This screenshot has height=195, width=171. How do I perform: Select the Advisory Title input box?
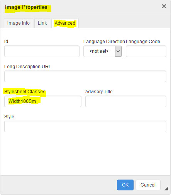point(126,101)
